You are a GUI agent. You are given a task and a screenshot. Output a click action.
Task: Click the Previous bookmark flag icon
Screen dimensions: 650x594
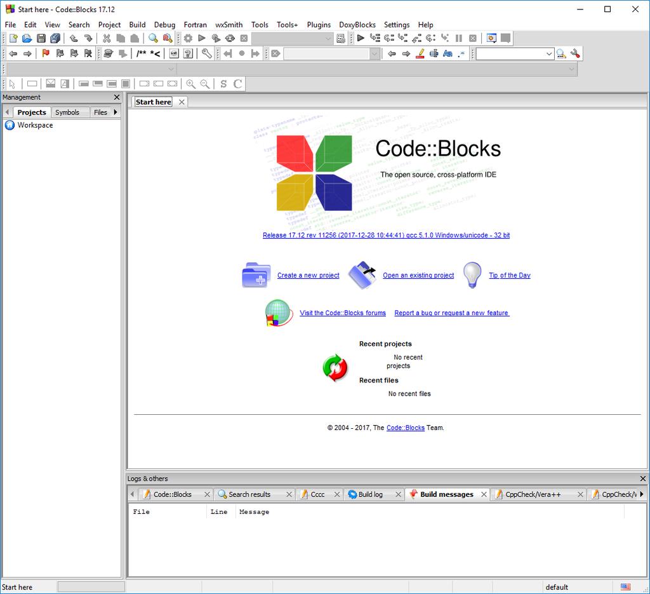point(60,53)
